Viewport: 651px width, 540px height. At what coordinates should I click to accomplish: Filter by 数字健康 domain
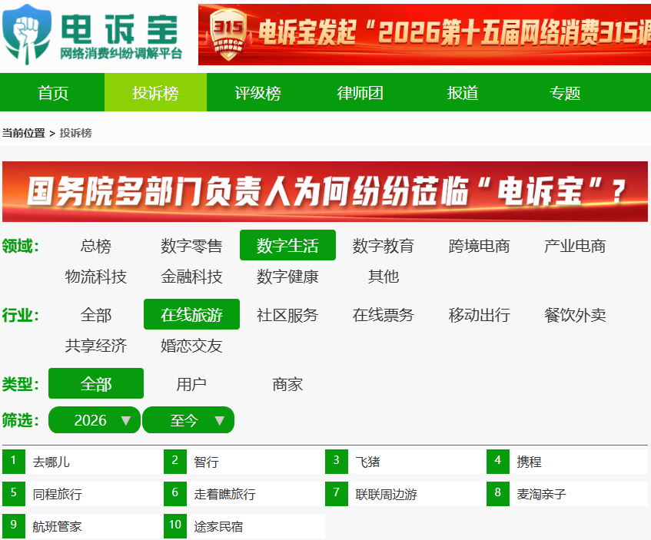tap(287, 277)
